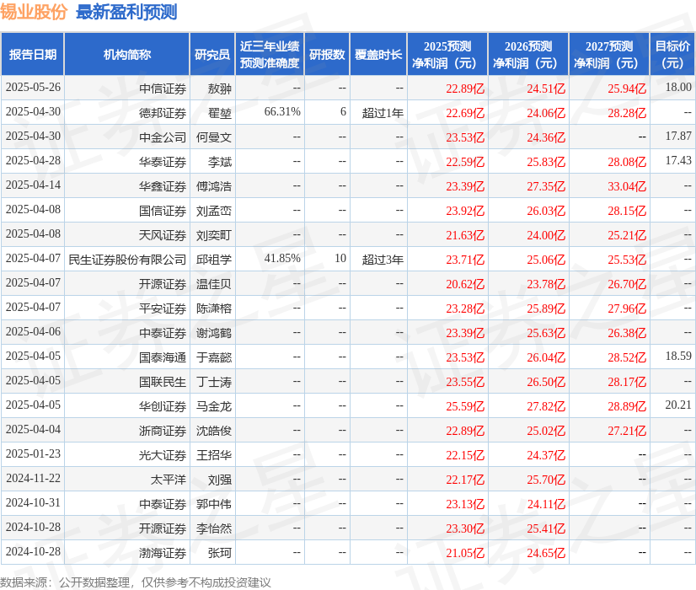
Task: Click the 研究员 column header
Action: pyautogui.click(x=213, y=53)
